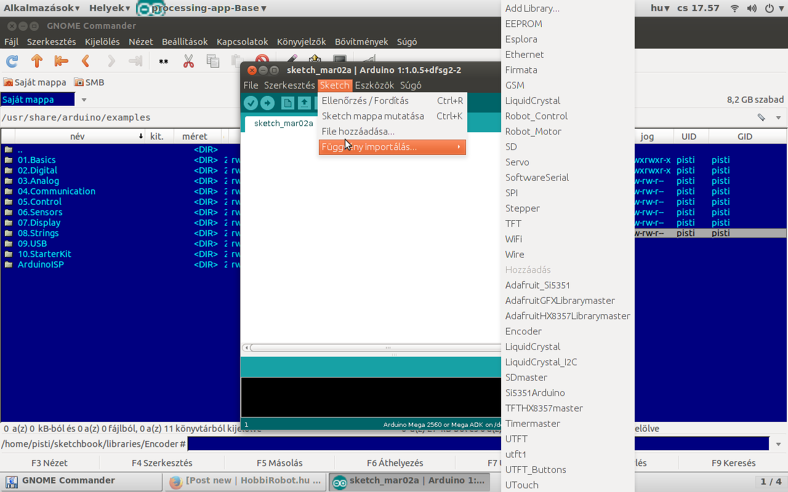788x492 pixels.
Task: Import the Si5351Arduino library
Action: [x=568, y=393]
